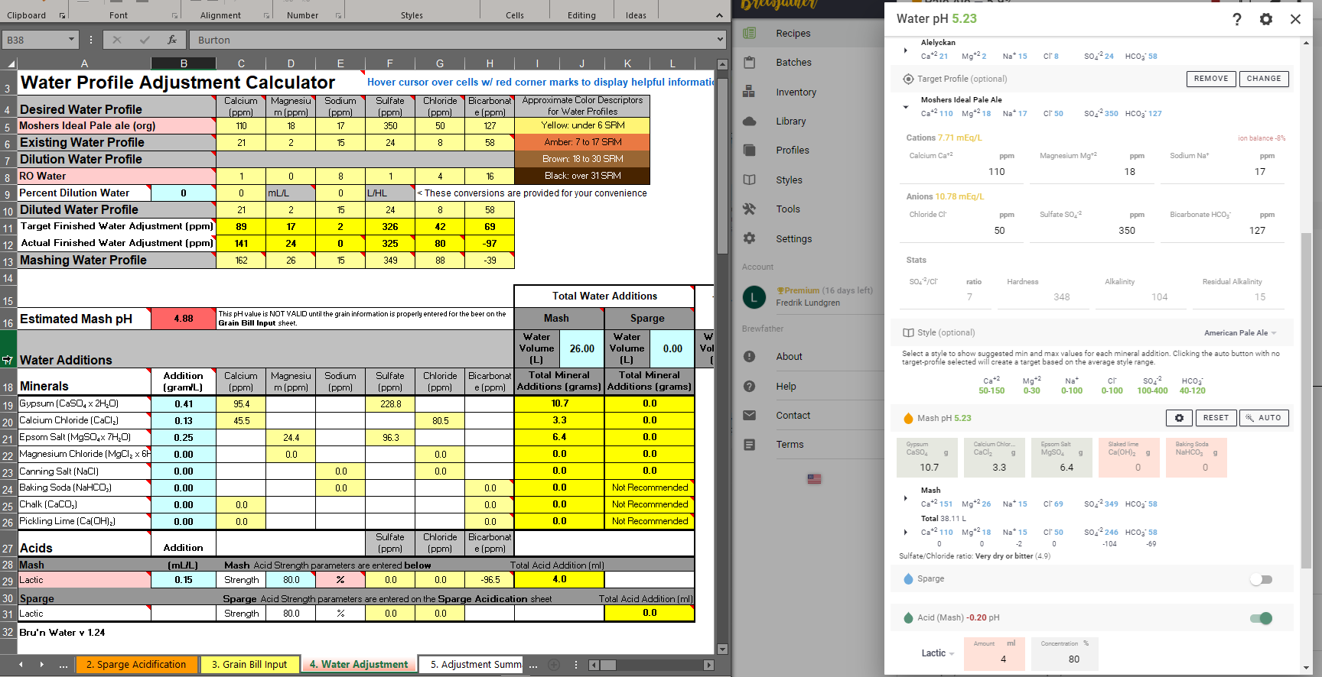This screenshot has height=677, width=1322.
Task: Select the Estimated Mash pH 4.88 cell
Action: pos(184,319)
